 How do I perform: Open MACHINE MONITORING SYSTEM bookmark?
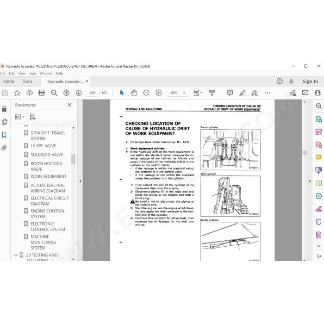(43, 242)
